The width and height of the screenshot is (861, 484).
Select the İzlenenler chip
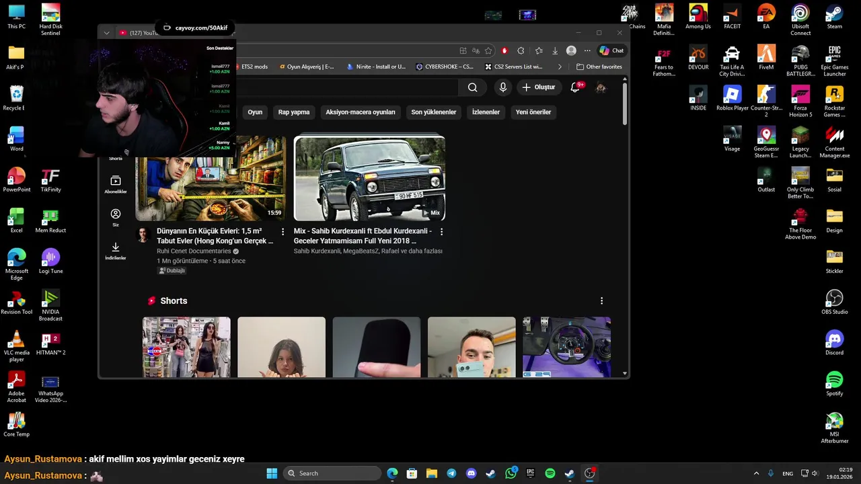pyautogui.click(x=486, y=112)
